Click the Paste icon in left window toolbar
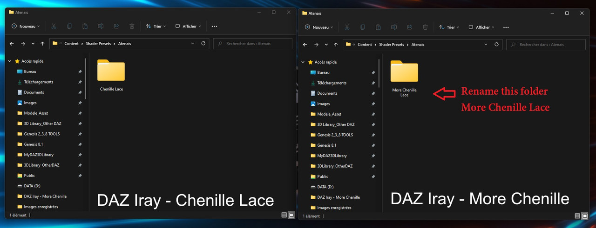 85,26
